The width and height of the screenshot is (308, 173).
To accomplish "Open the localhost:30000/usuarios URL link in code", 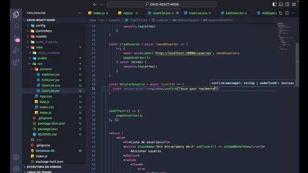I will 183,53.
